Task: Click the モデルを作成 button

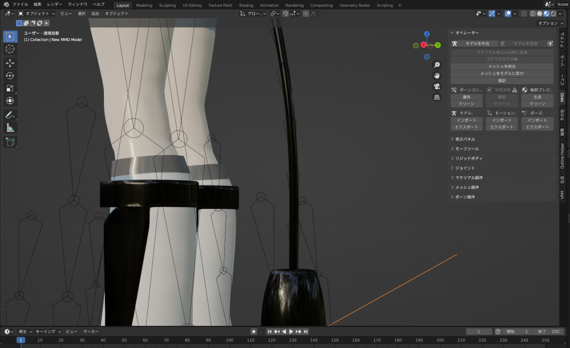Action: 474,43
